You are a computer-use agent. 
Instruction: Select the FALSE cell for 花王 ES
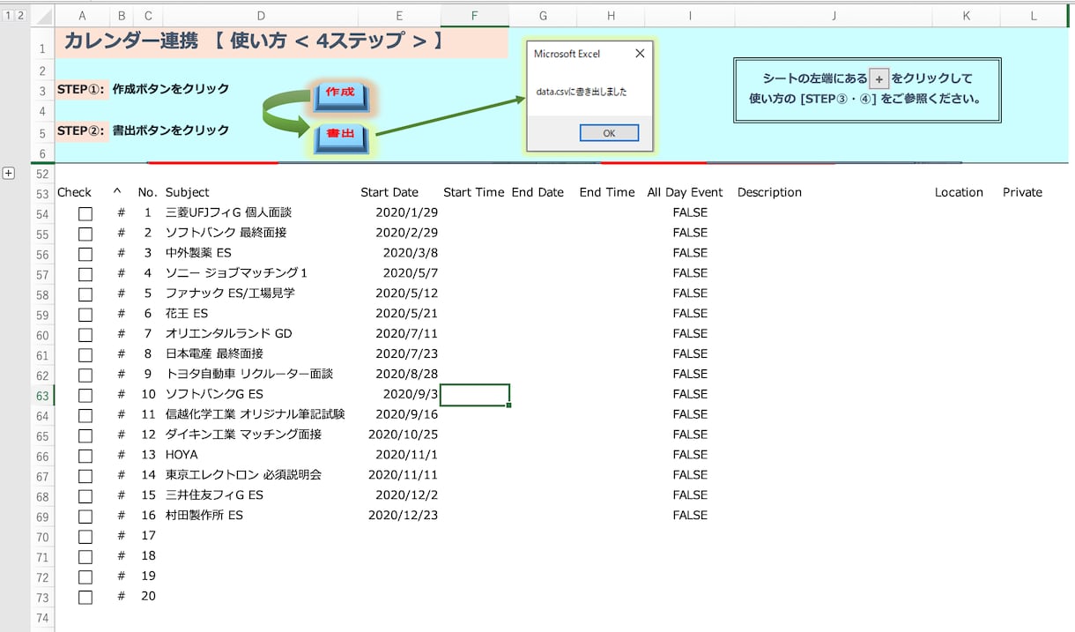690,314
